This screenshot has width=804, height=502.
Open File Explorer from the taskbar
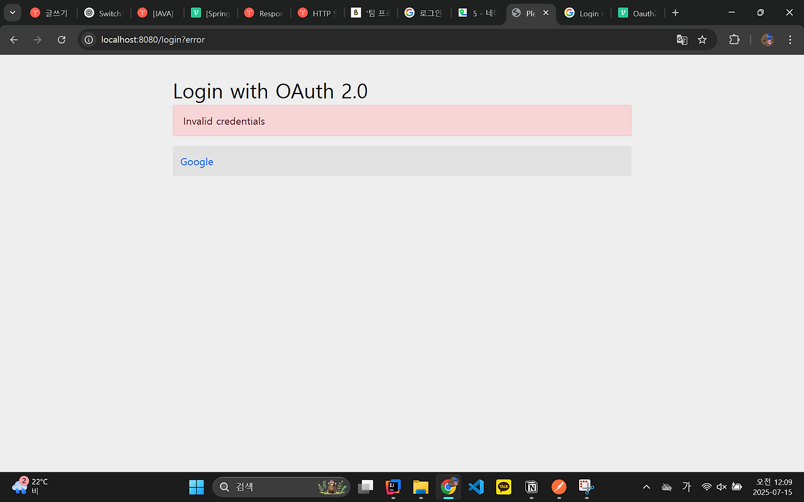421,487
